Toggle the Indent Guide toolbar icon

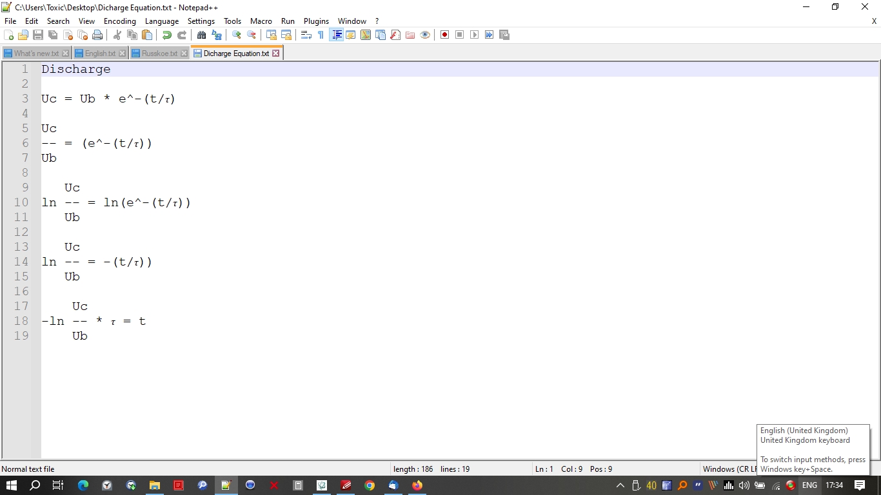pyautogui.click(x=336, y=35)
